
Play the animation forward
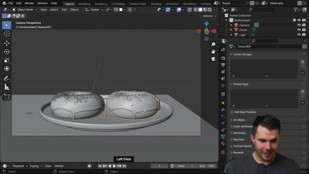(x=114, y=166)
